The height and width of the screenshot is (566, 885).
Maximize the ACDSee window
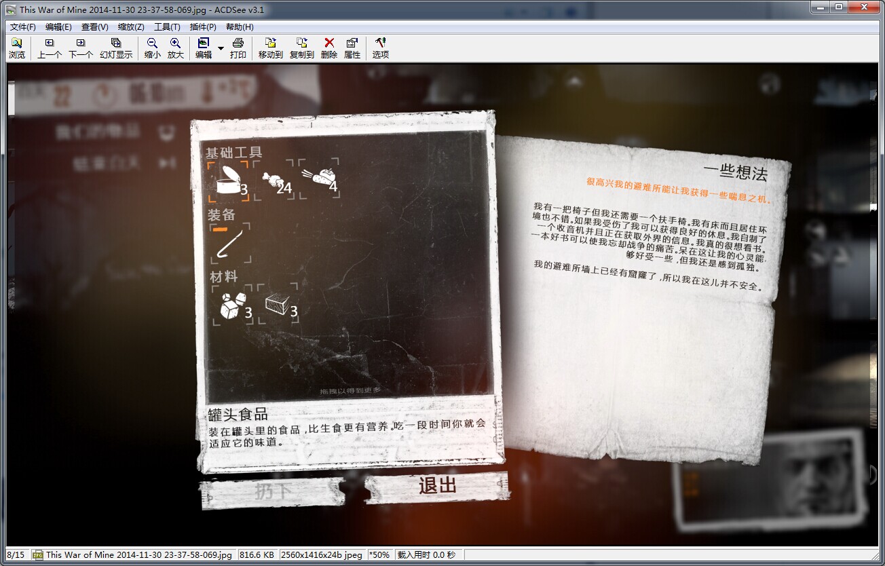[x=839, y=7]
